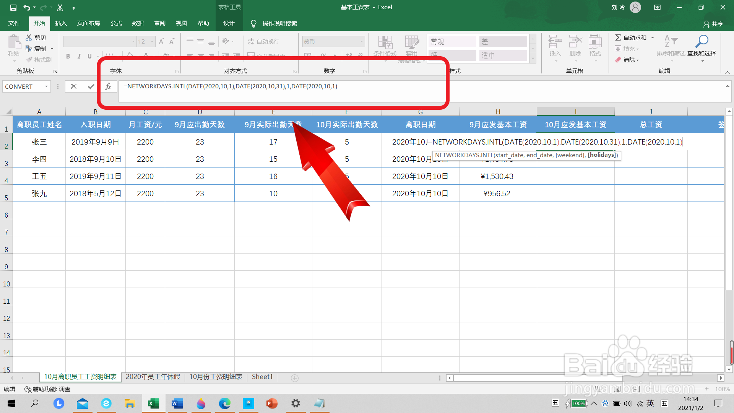
Task: Click the Undo arrow icon
Action: tap(26, 7)
